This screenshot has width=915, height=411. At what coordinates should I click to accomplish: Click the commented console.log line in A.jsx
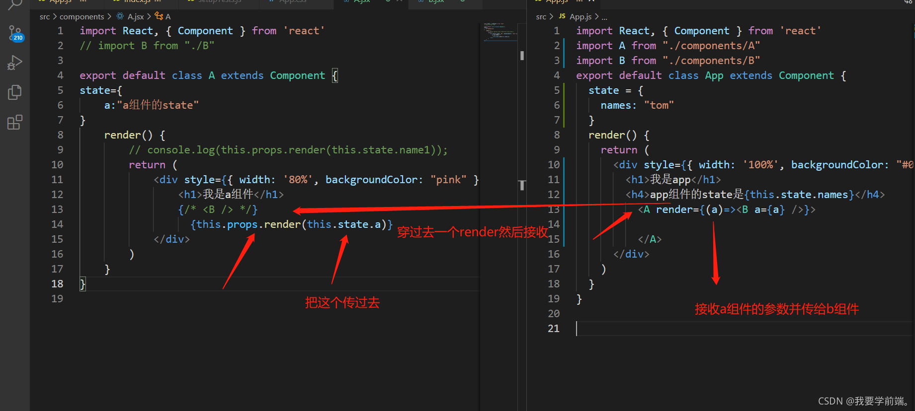coord(288,150)
